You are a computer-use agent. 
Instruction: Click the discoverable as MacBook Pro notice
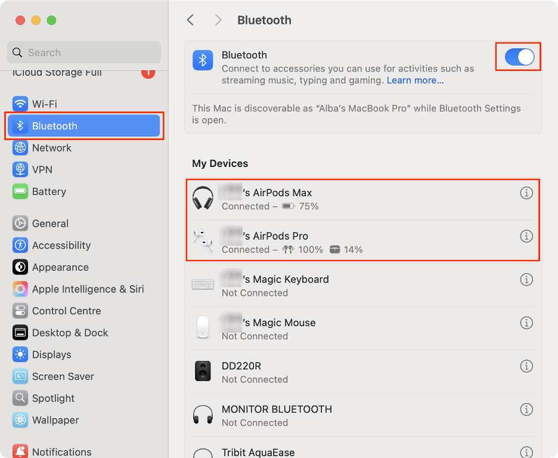coord(356,114)
